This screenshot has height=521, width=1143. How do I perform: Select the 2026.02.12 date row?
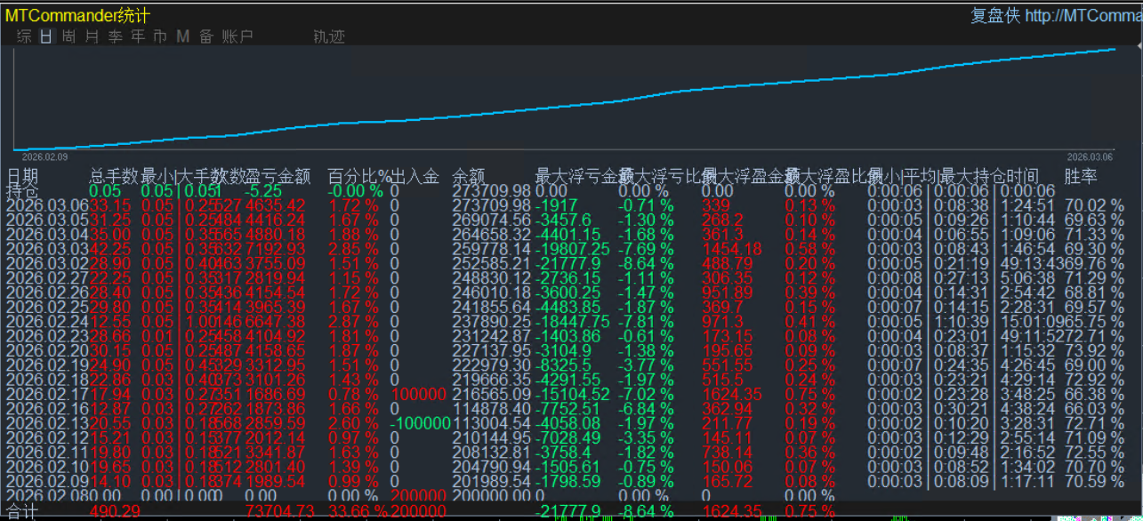point(47,438)
